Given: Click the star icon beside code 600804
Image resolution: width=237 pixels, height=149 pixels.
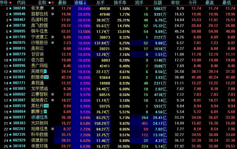Looking at the screenshot, I should tap(10, 112).
